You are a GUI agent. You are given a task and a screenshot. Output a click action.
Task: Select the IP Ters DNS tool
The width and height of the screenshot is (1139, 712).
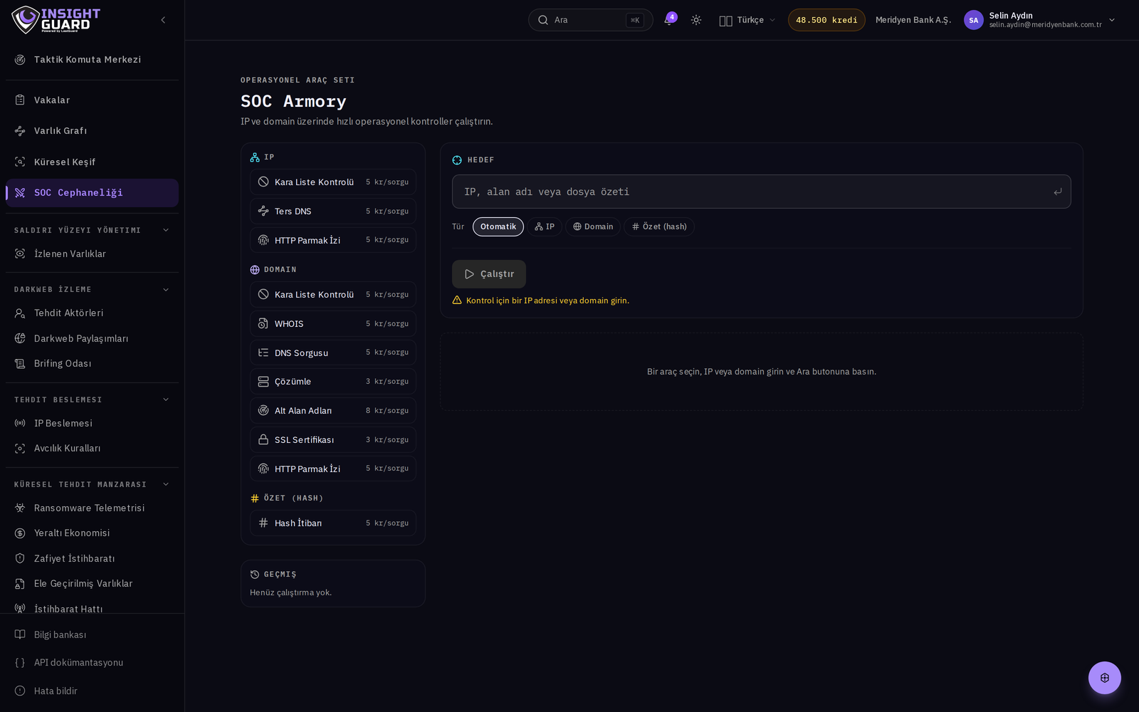pyautogui.click(x=333, y=211)
